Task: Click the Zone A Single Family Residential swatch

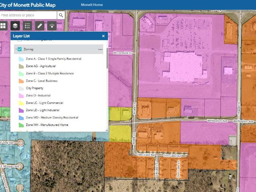Action: [21, 59]
